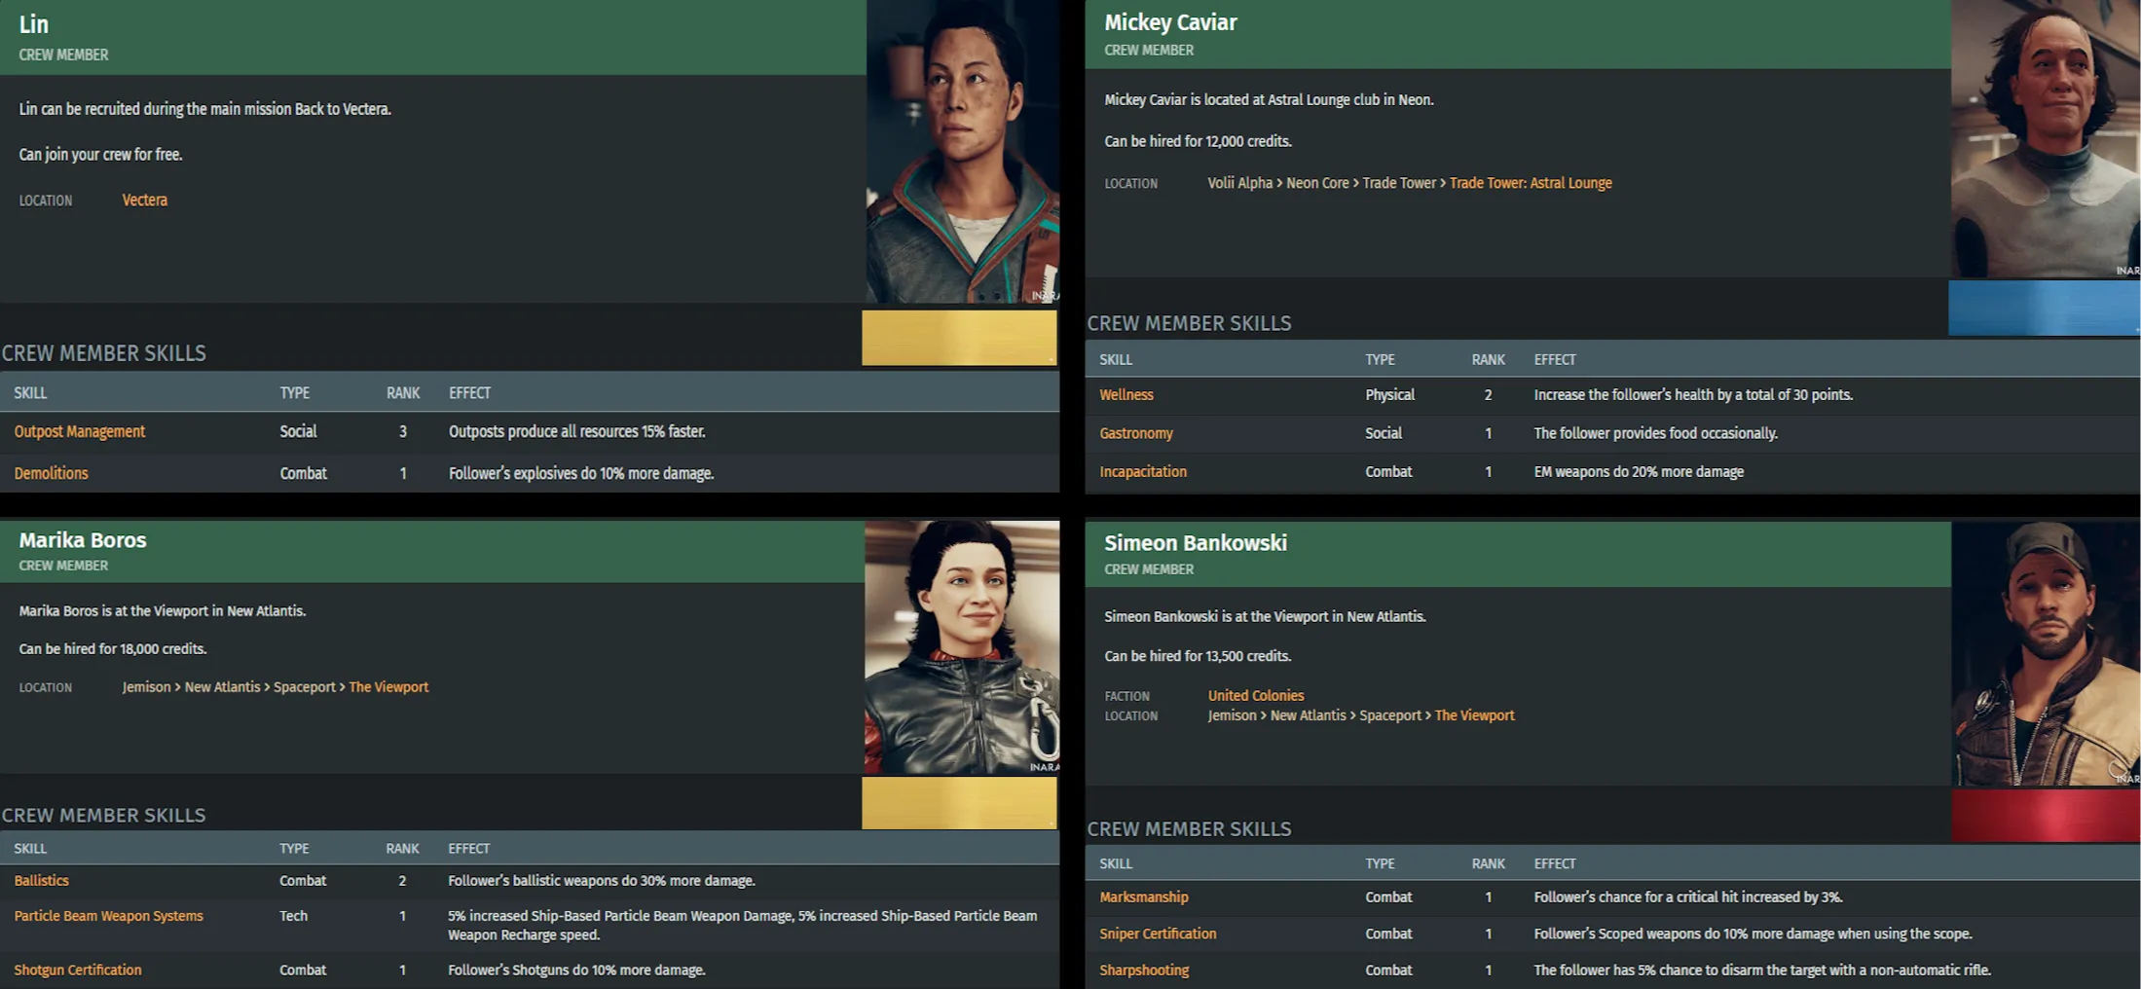Click 'The follower provides food occasionally.' effect
The width and height of the screenshot is (2141, 989).
tap(1655, 433)
